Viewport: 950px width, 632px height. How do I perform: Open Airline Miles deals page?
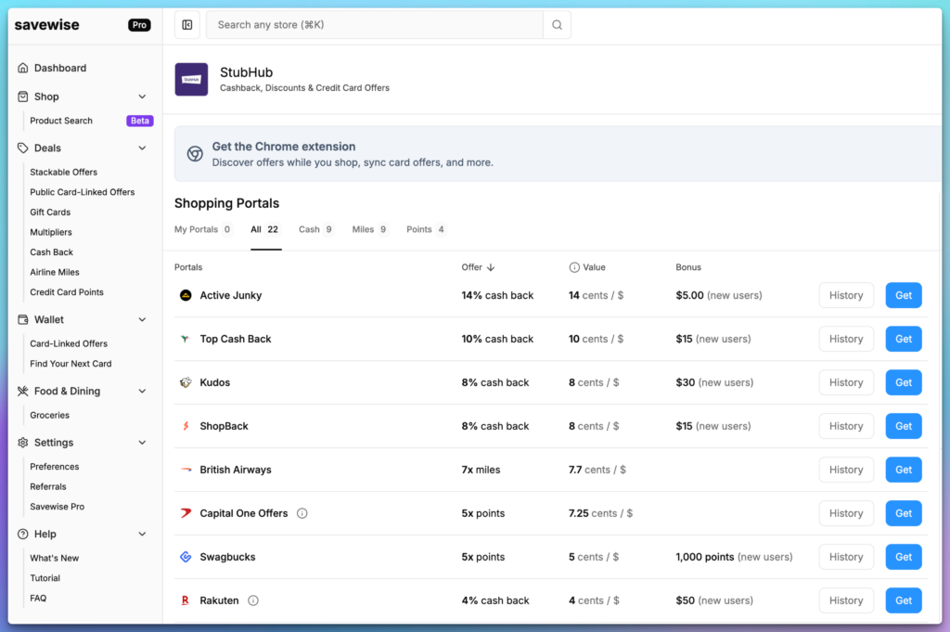(x=55, y=272)
